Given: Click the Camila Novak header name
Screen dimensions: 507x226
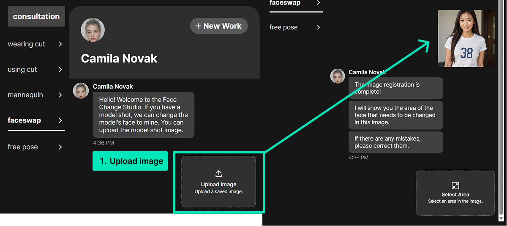Looking at the screenshot, I should pyautogui.click(x=119, y=58).
